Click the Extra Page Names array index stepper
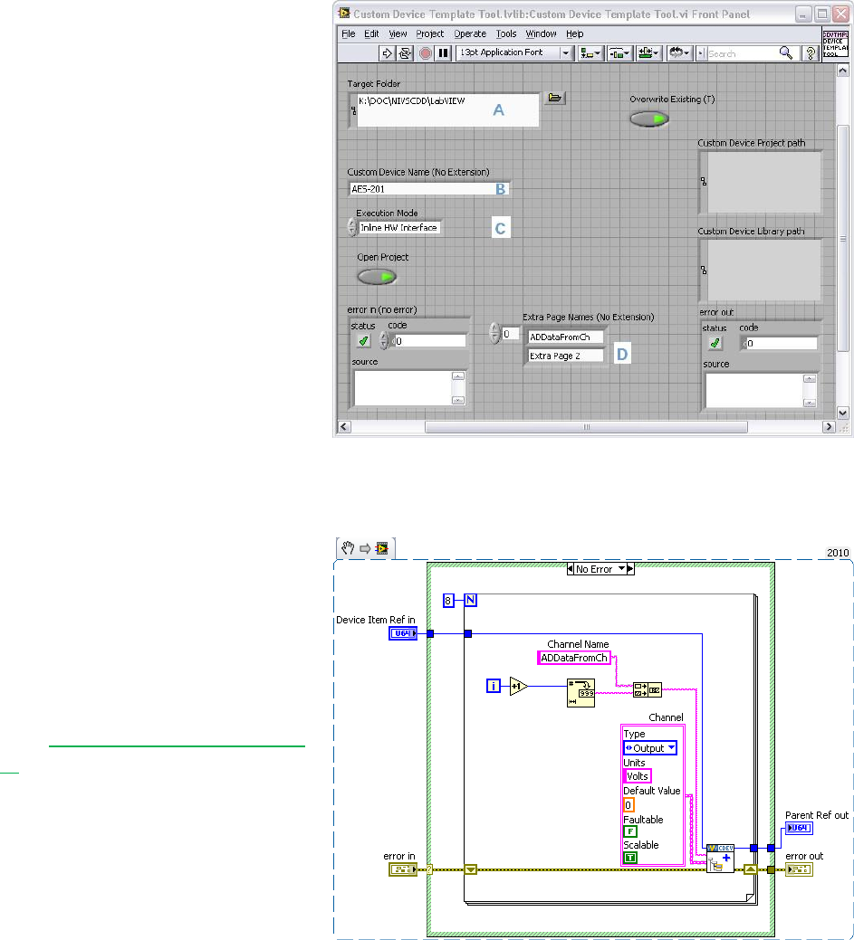The image size is (854, 940). pyautogui.click(x=494, y=333)
